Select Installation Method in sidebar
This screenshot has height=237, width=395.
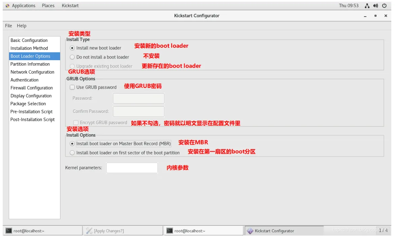(34, 48)
